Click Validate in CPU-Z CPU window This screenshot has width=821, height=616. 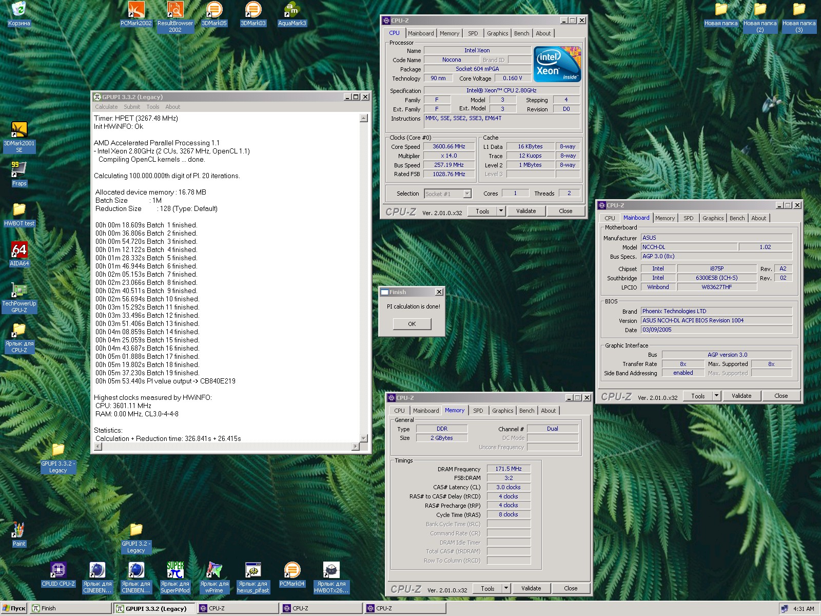(526, 211)
